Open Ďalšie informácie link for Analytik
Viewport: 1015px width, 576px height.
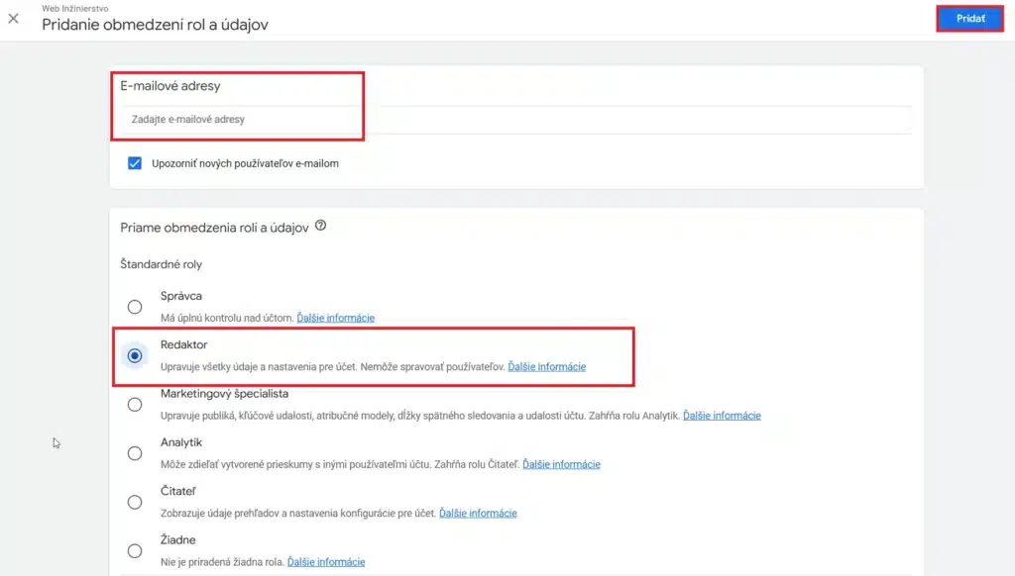tap(562, 464)
